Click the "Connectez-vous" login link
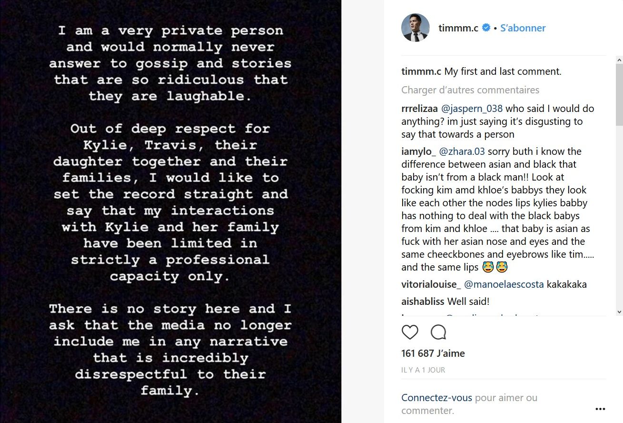Viewport: 623px width, 423px height. click(x=436, y=398)
